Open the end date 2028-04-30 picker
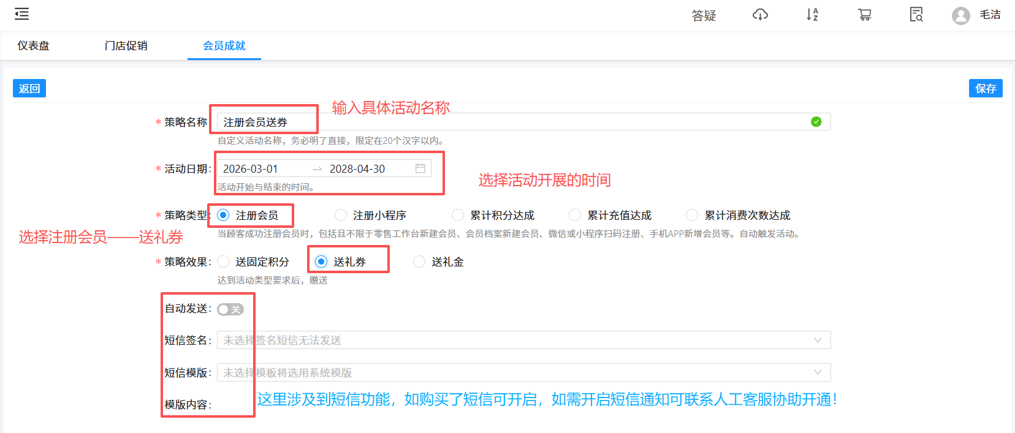 coord(357,169)
